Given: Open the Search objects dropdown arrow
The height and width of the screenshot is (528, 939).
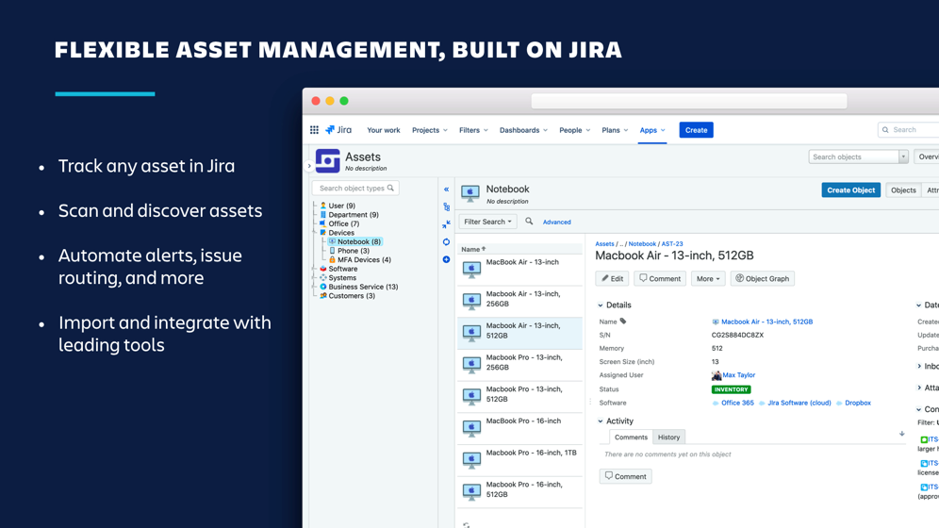Looking at the screenshot, I should click(x=903, y=157).
